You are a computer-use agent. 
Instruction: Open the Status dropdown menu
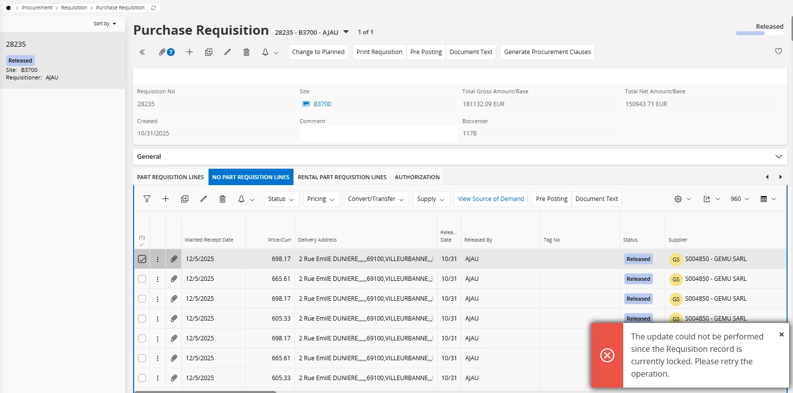pyautogui.click(x=281, y=199)
